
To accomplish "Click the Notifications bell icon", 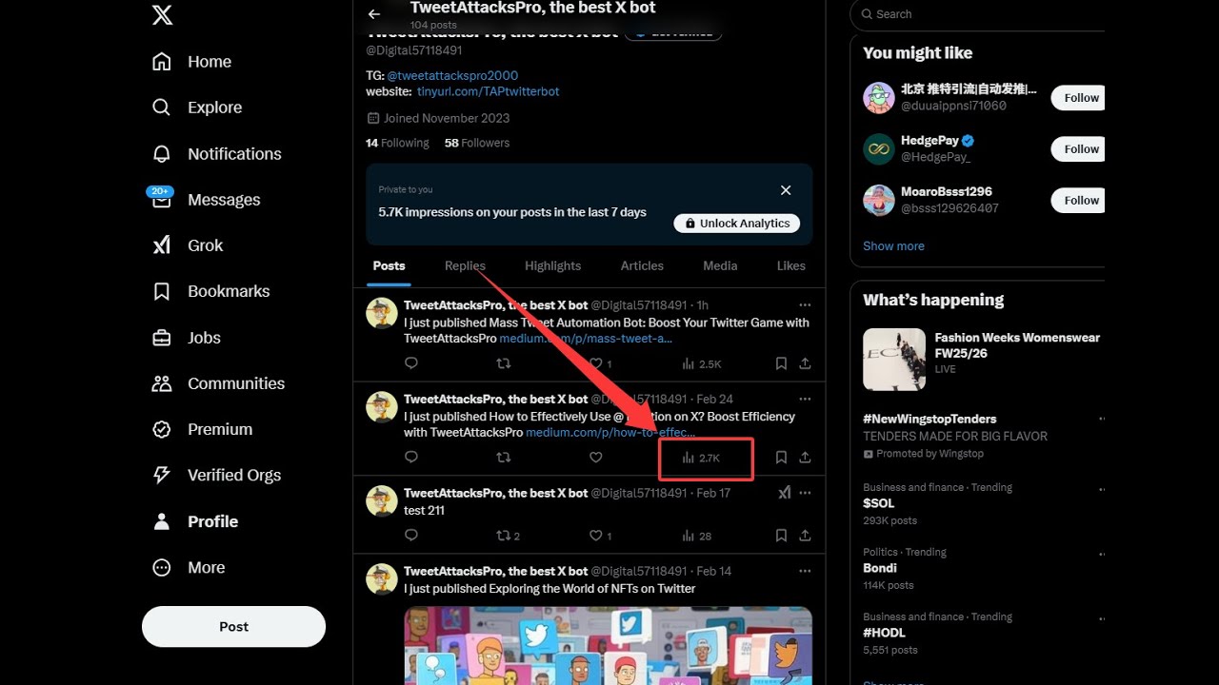I will click(x=162, y=153).
